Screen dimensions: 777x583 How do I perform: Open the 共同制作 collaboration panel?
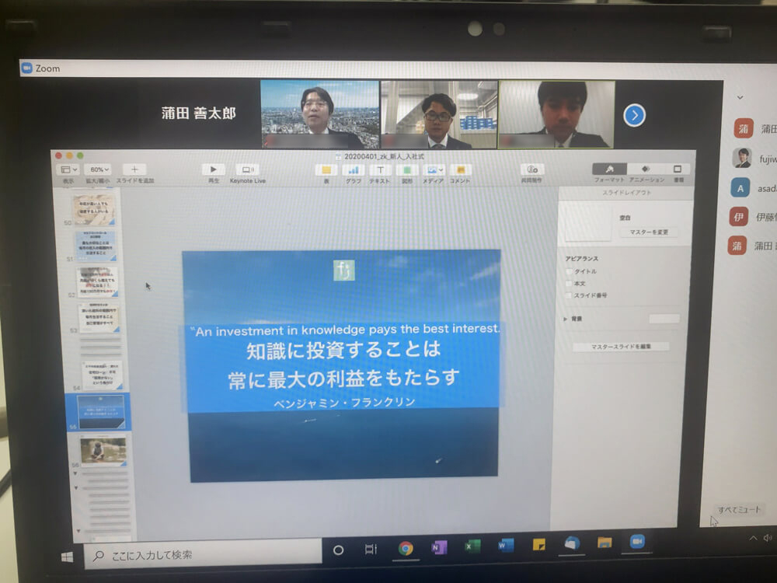coord(533,169)
